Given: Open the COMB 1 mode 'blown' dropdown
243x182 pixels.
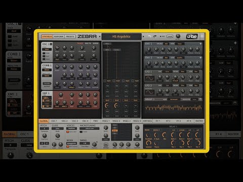Looking at the screenshot, I should (x=47, y=70).
